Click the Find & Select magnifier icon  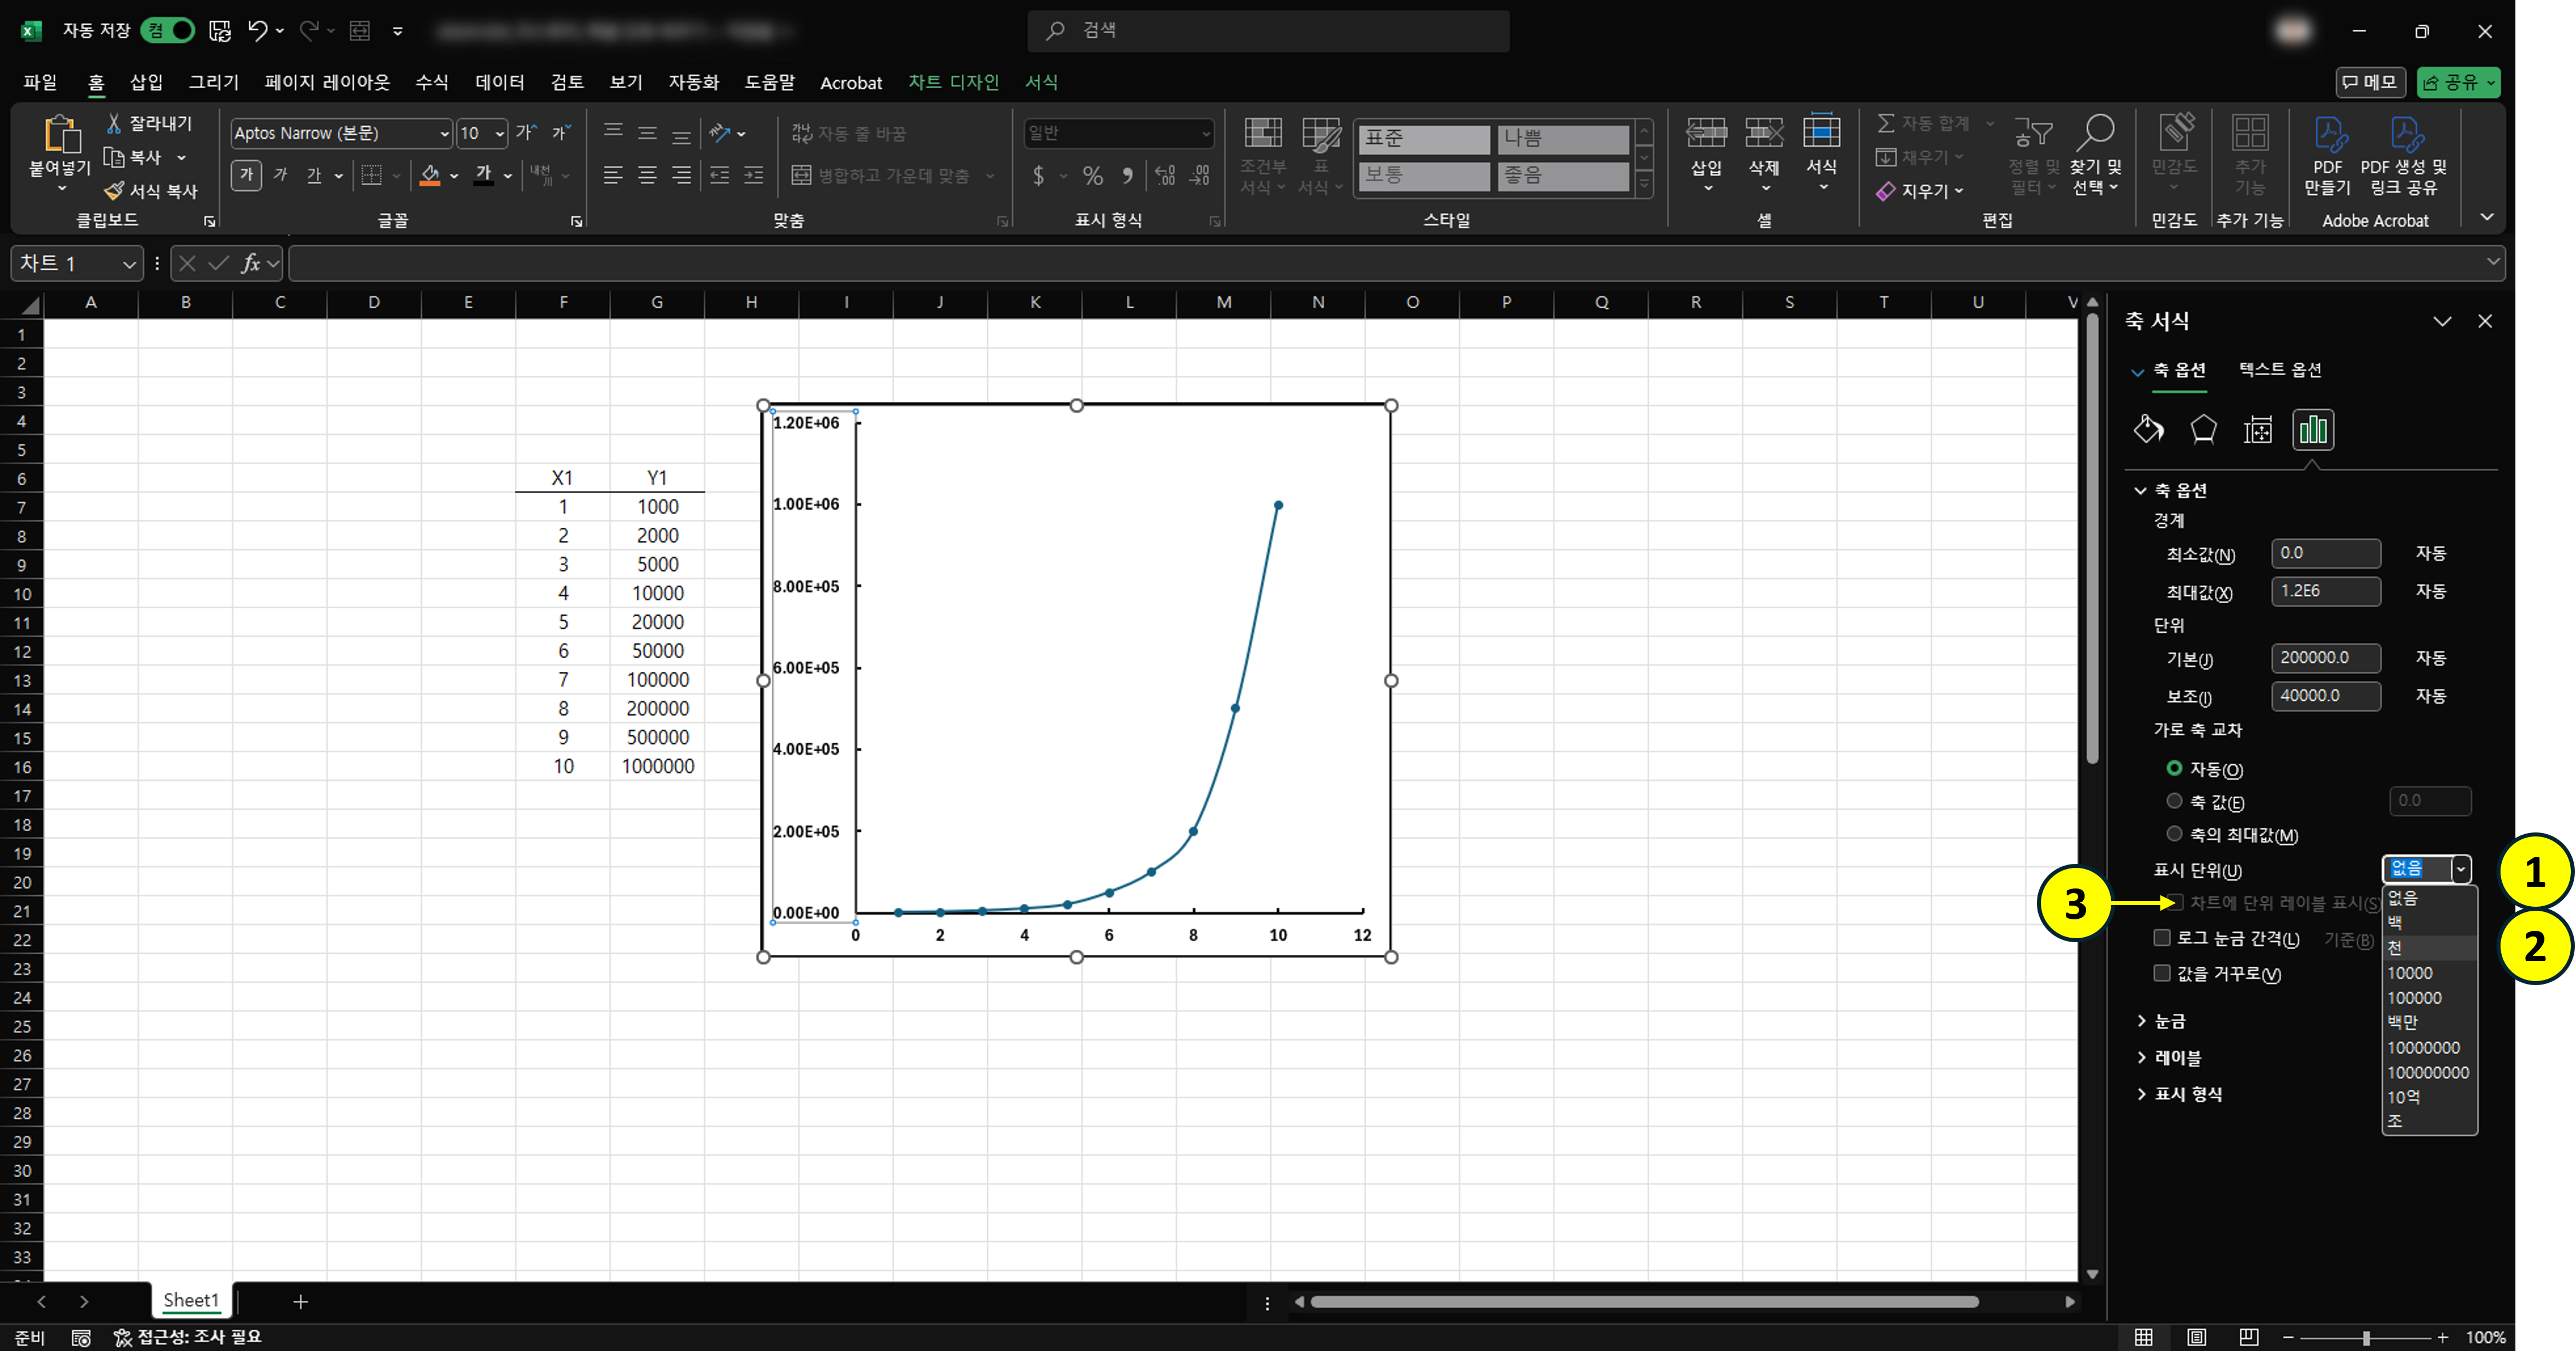coord(2095,133)
